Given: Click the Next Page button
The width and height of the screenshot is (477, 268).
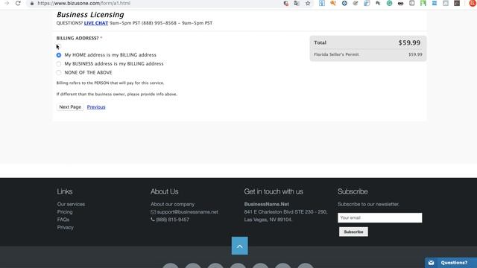Looking at the screenshot, I should click(x=70, y=107).
